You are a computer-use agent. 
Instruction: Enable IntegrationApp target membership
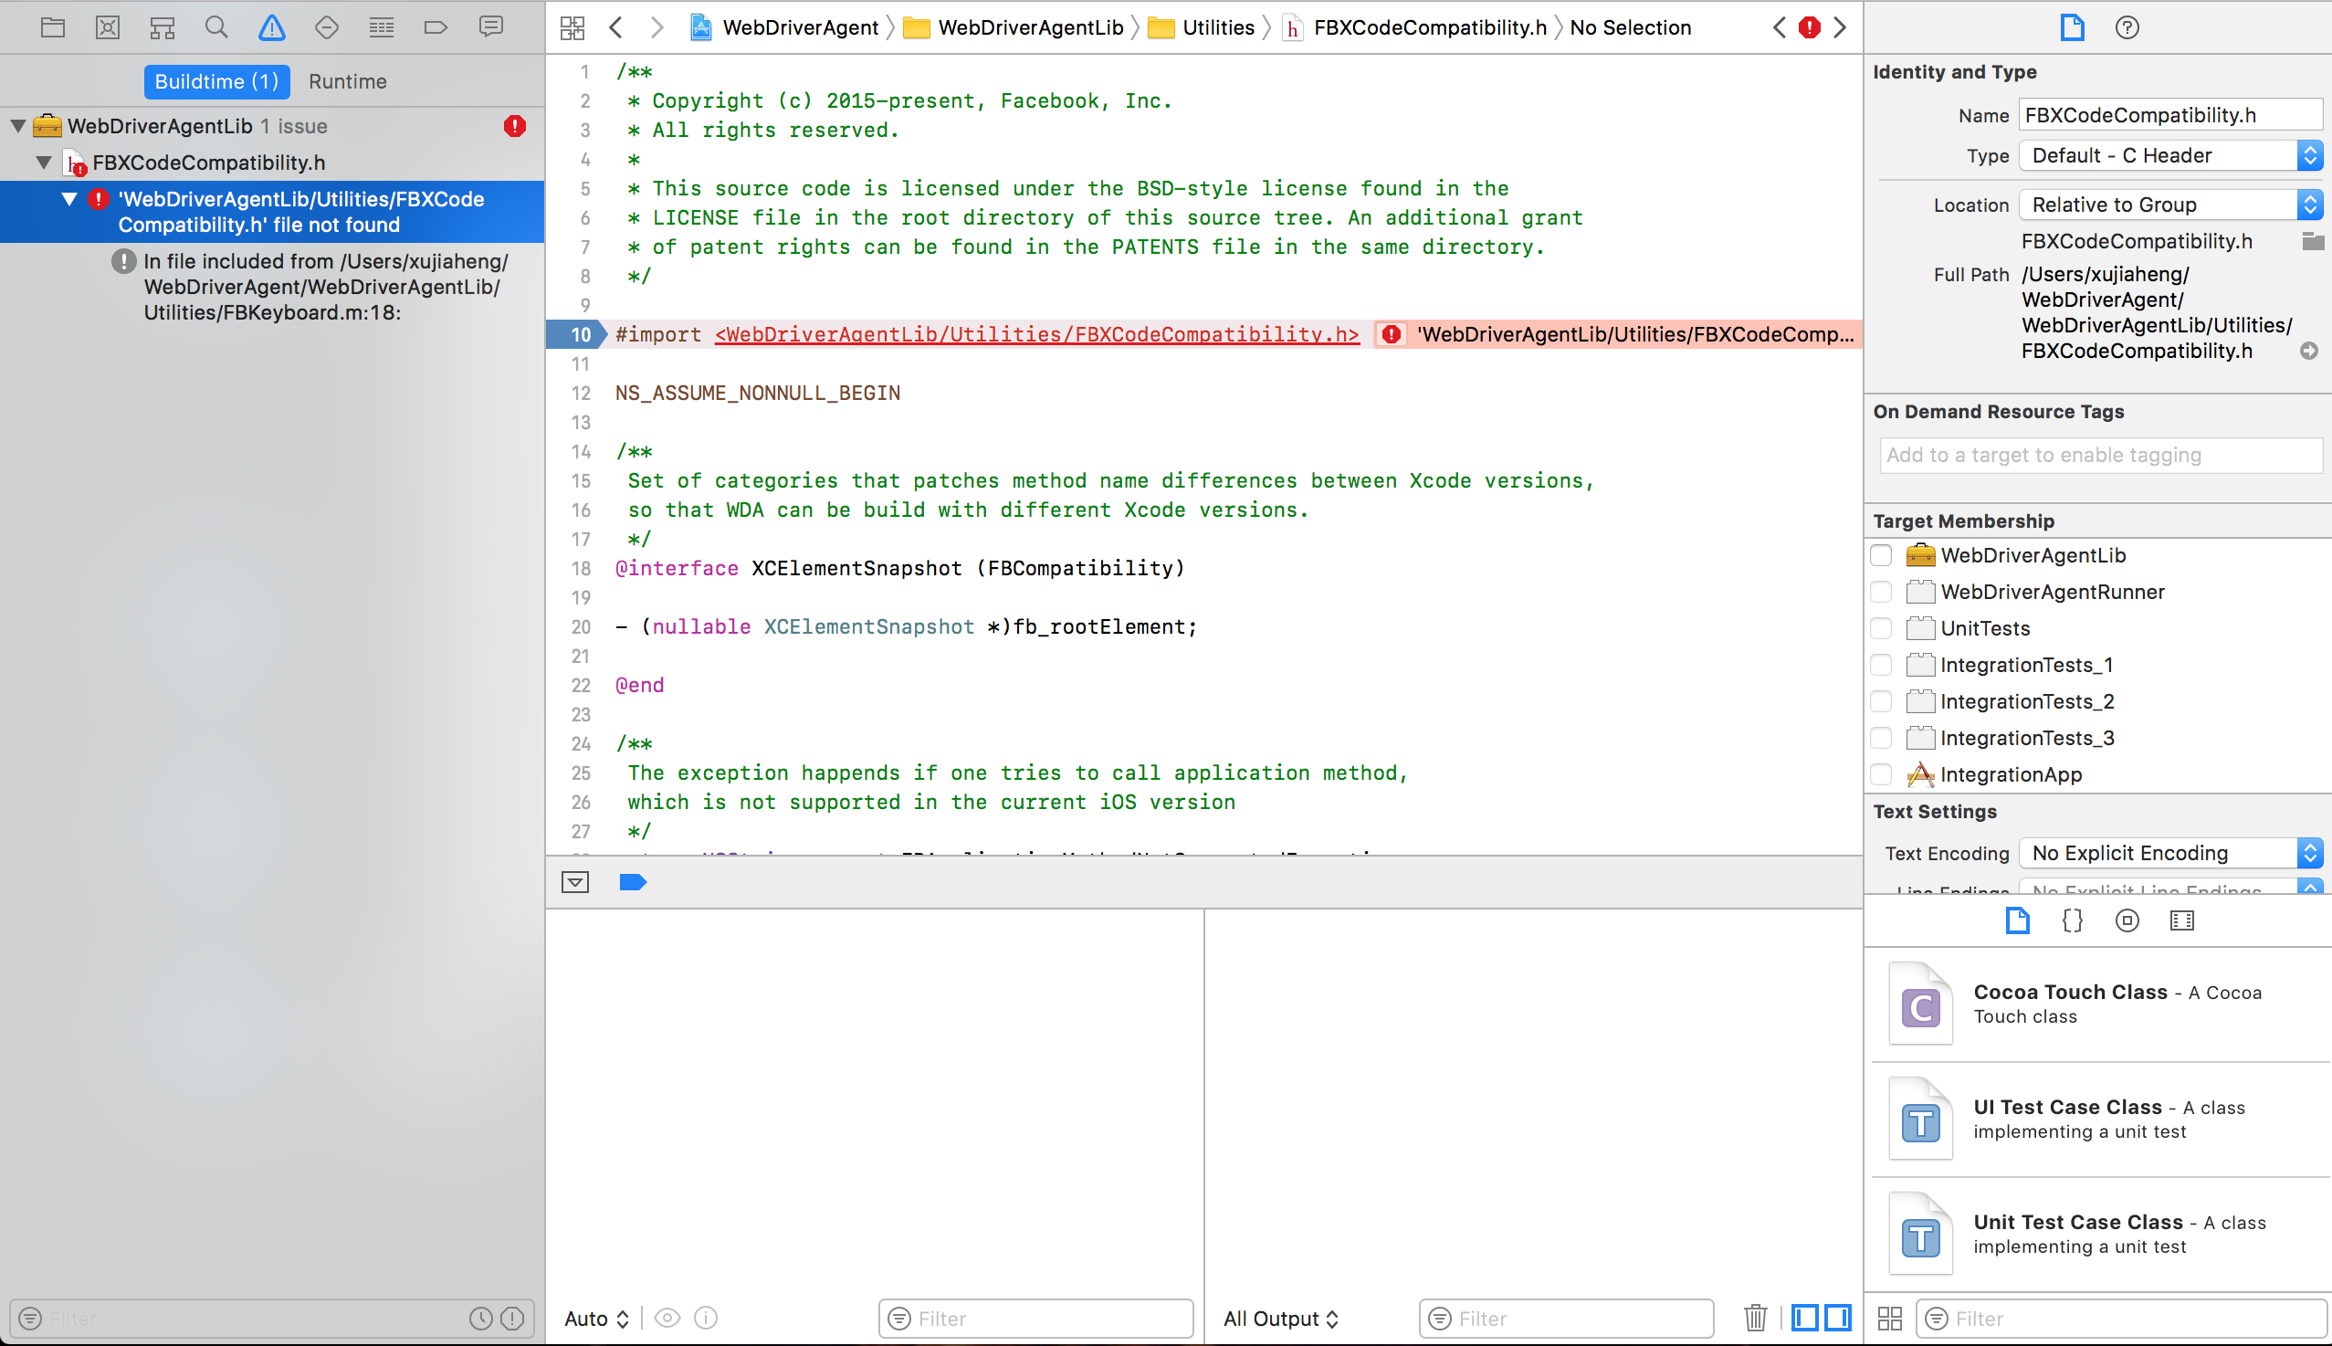click(x=1883, y=774)
